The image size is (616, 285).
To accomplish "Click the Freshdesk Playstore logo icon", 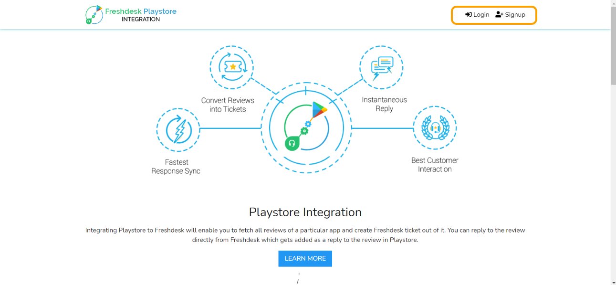I will (94, 15).
